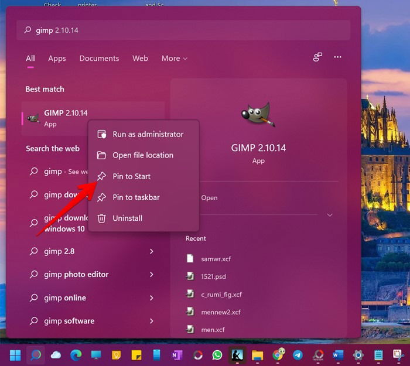Expand the More filter dropdown
The width and height of the screenshot is (410, 366).
(175, 59)
